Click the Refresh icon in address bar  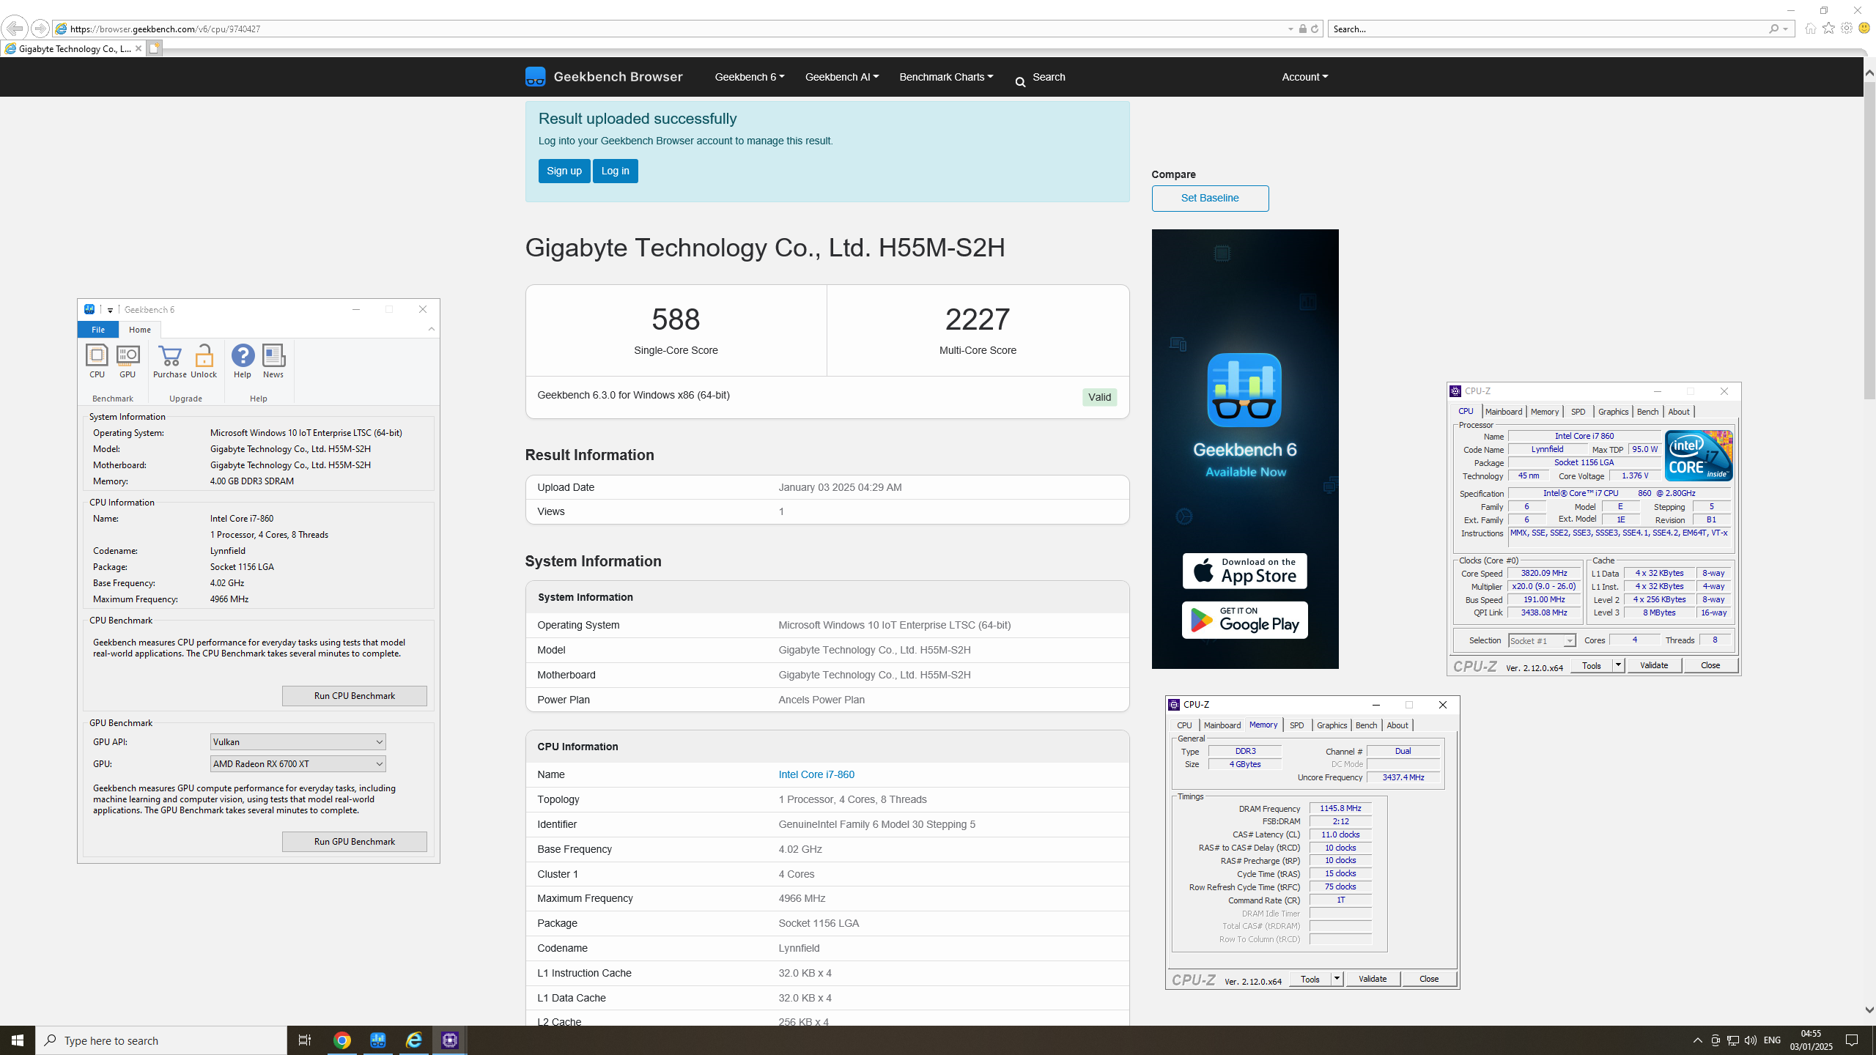(1315, 29)
